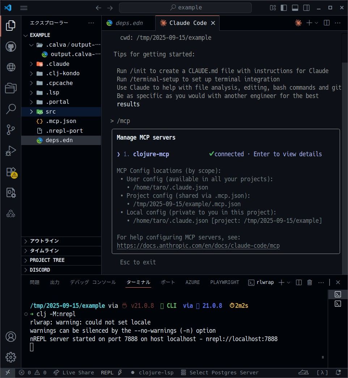Go back with the left arrow
Screen dimensions: 348x378
[x=98, y=8]
